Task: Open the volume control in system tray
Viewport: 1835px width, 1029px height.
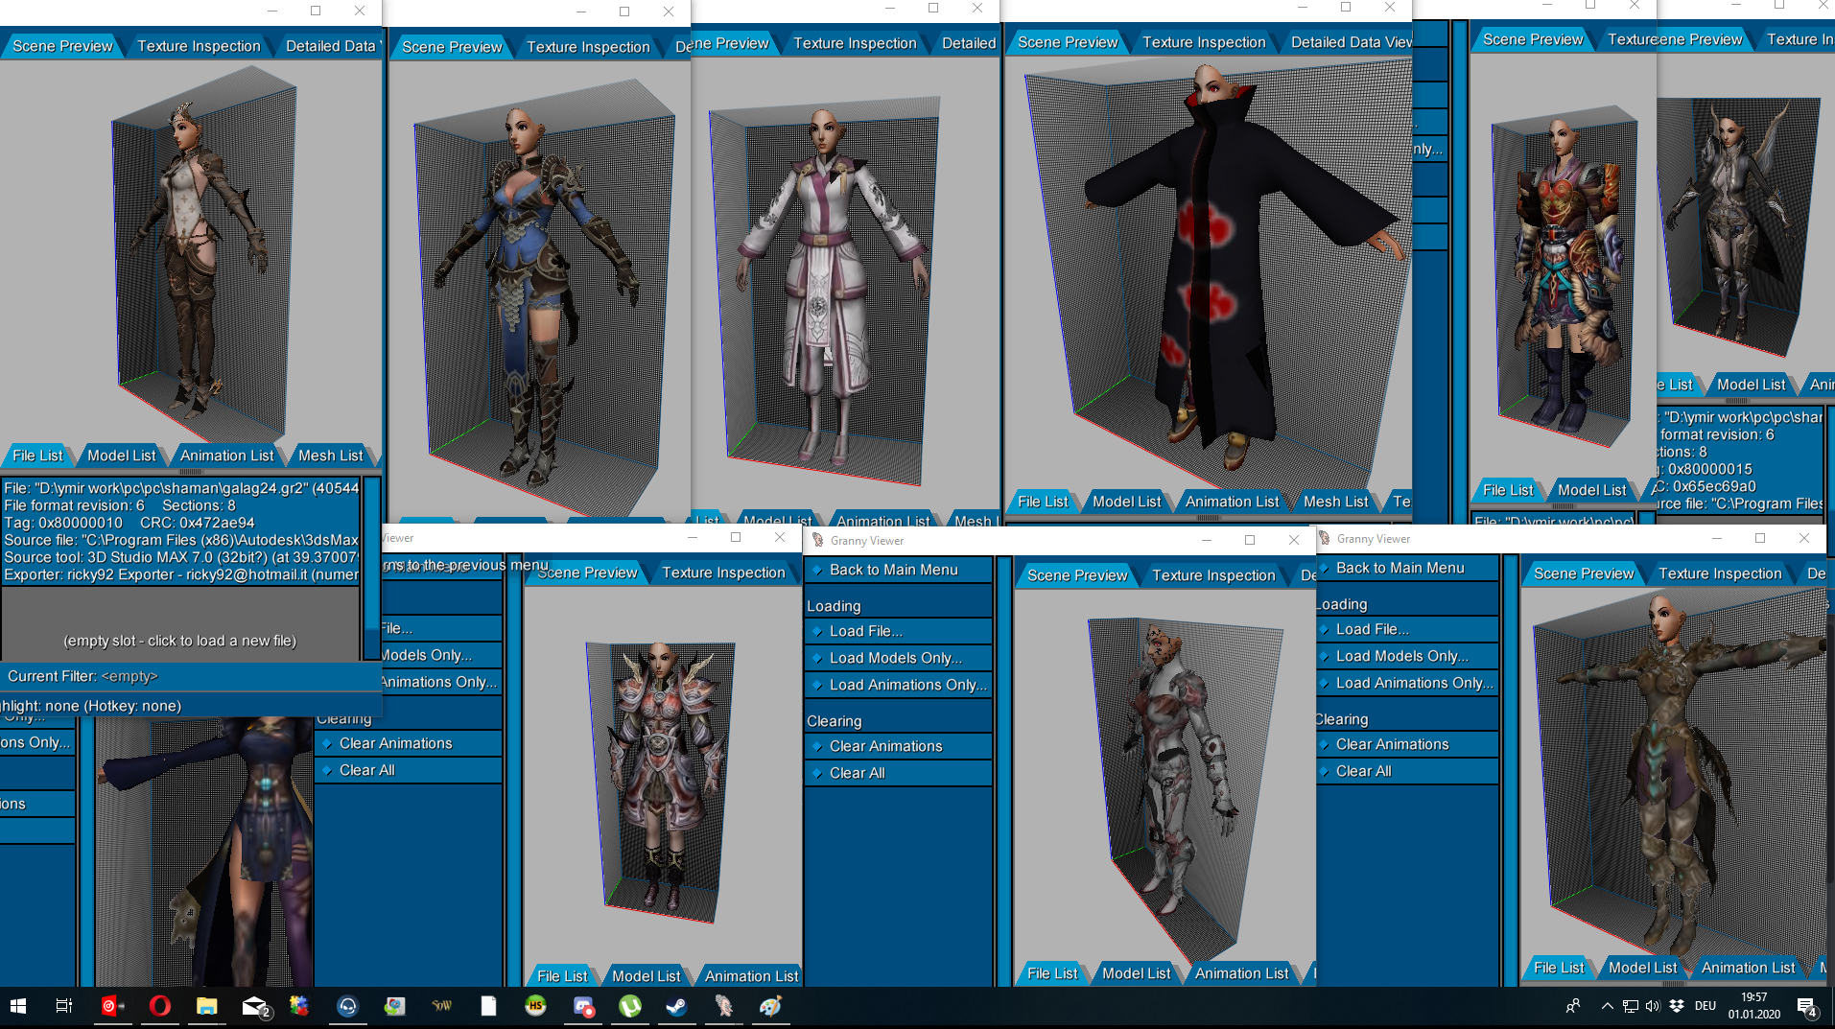Action: coord(1653,1006)
